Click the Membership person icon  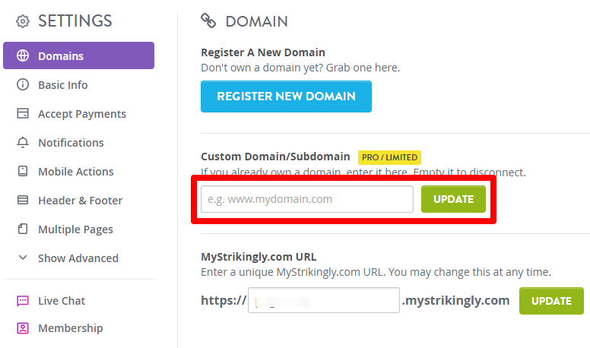click(23, 328)
